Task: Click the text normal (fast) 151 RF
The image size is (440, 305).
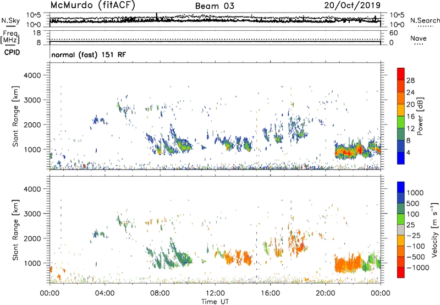Action: [89, 55]
